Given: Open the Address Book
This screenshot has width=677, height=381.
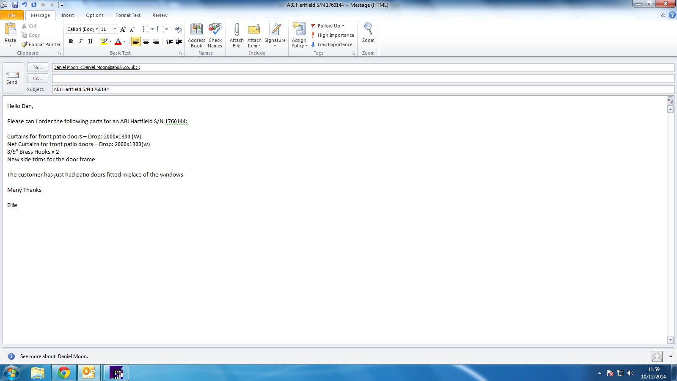Looking at the screenshot, I should click(197, 36).
